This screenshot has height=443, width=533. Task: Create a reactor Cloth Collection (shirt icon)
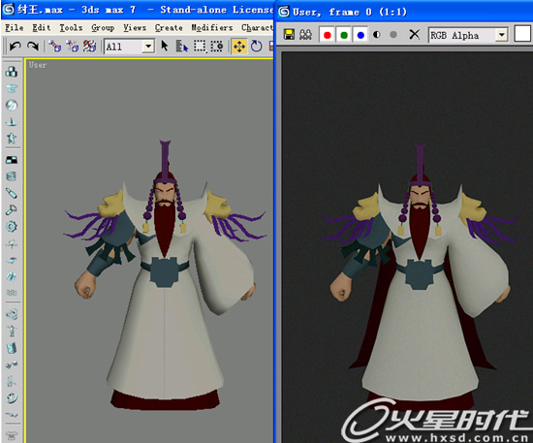pyautogui.click(x=12, y=88)
